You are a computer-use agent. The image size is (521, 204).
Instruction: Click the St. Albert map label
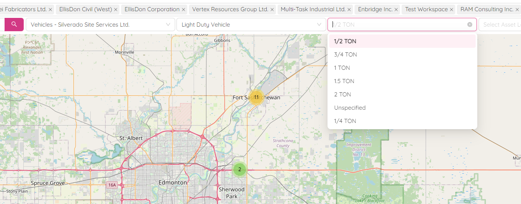pos(131,138)
